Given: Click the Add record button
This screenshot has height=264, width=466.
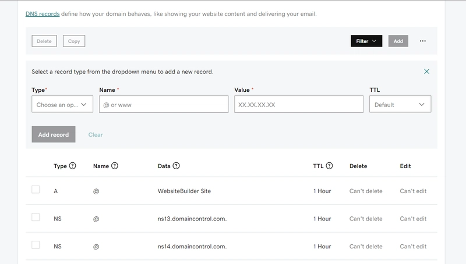Looking at the screenshot, I should coord(53,134).
